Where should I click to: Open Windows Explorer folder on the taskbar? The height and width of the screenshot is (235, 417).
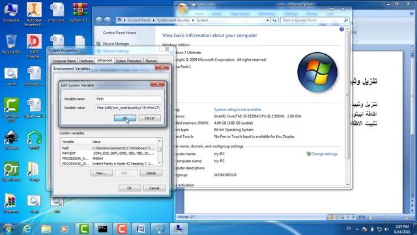click(46, 229)
